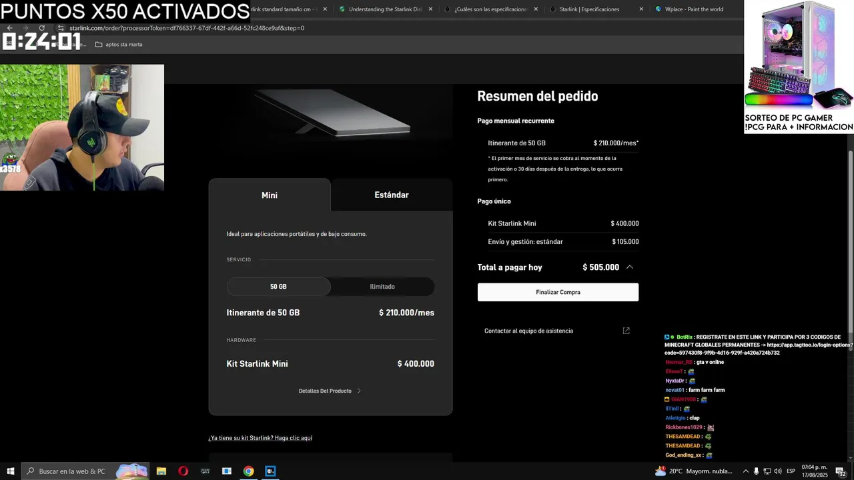
Task: Click the '$ 505.000' total amount
Action: (600, 267)
